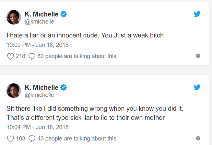This screenshot has height=145, width=212.
Task: Open the info icon on the first tweet
Action: (x=198, y=56)
